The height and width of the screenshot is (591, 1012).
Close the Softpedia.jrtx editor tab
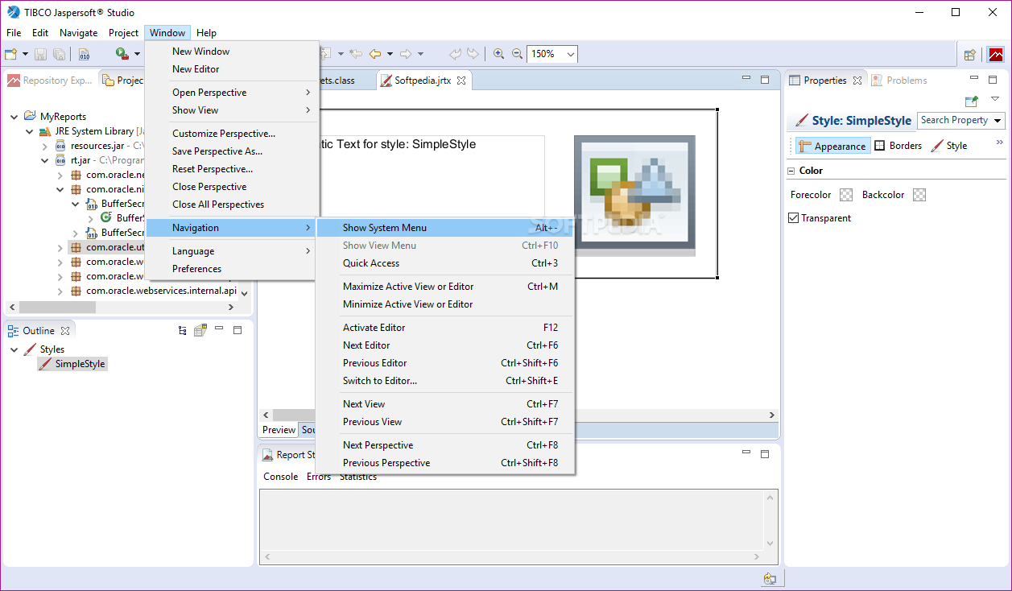point(461,81)
